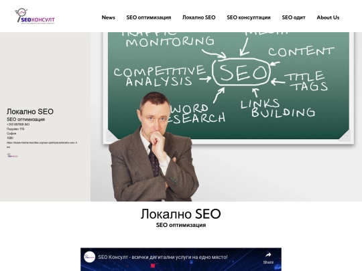Open the https URL link in sidebar
This screenshot has height=271, width=362.
(42, 145)
